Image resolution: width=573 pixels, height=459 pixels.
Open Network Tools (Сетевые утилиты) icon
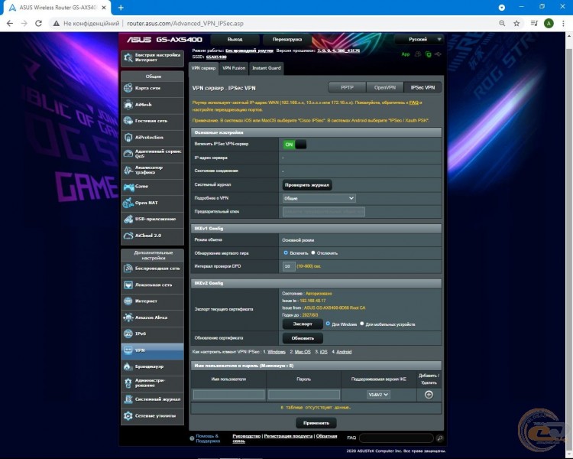coord(128,416)
